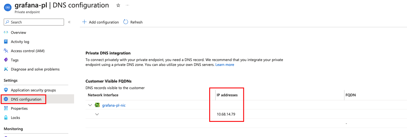Click the Refresh button
The height and width of the screenshot is (137, 407).
tap(133, 22)
